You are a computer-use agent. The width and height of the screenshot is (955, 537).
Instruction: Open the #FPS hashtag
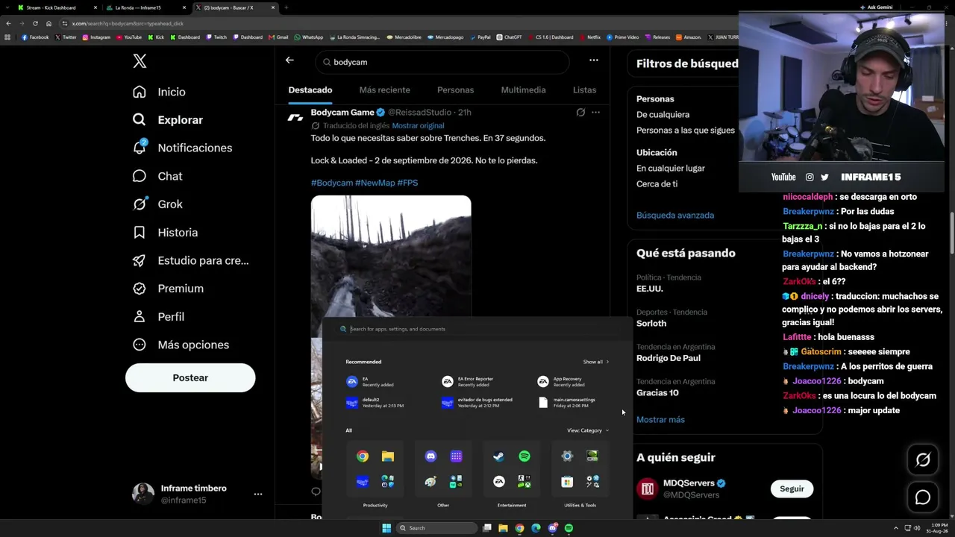[407, 183]
